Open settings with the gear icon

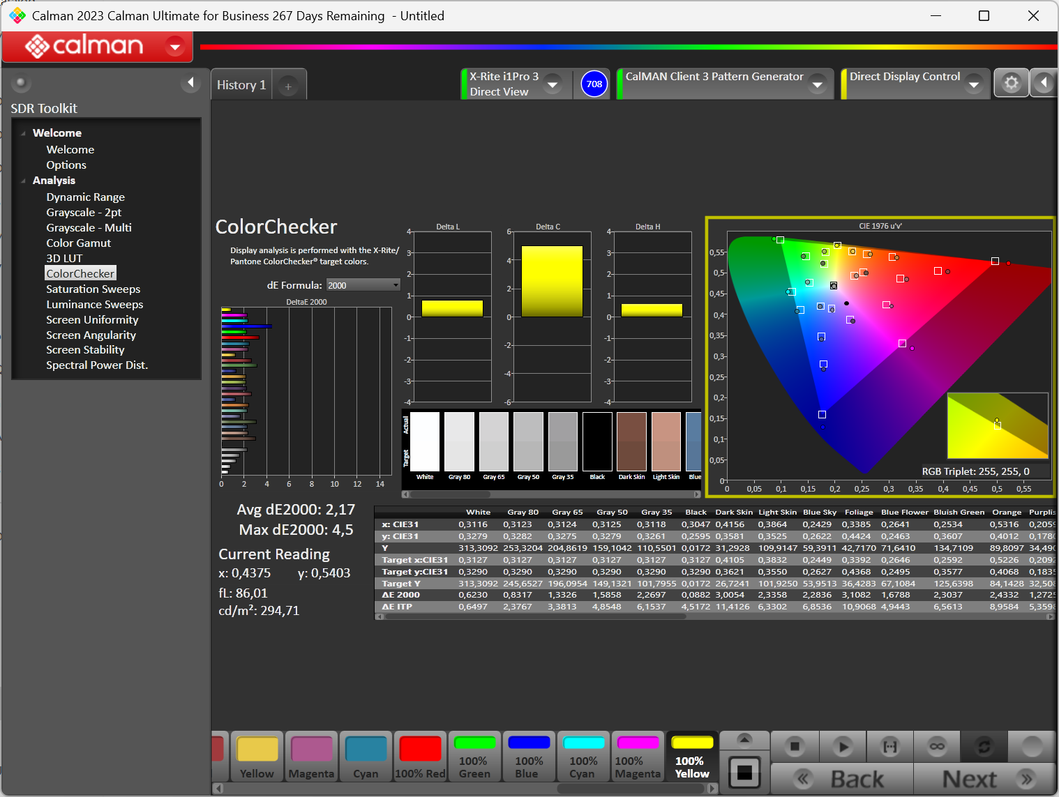1011,84
